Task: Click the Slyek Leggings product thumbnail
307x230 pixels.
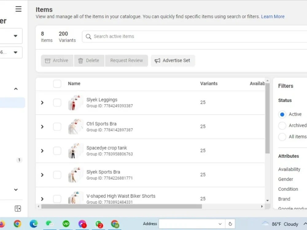Action: (x=76, y=103)
